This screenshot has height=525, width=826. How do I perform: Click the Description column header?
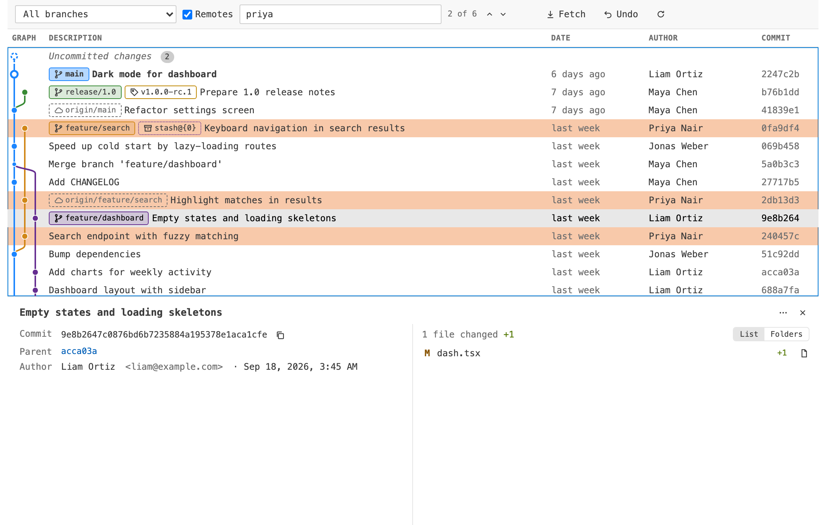pos(75,38)
